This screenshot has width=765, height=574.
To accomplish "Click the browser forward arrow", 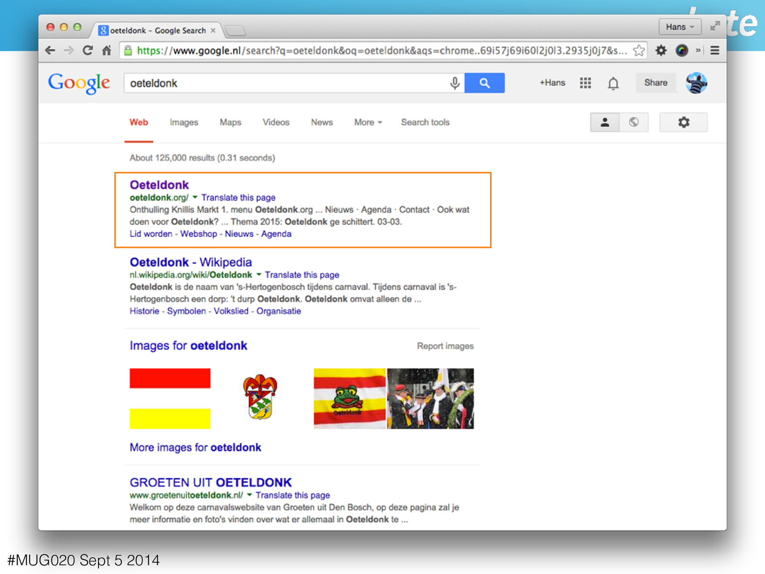I will pyautogui.click(x=69, y=50).
